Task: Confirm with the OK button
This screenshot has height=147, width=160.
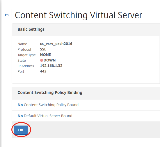Action: (21, 130)
